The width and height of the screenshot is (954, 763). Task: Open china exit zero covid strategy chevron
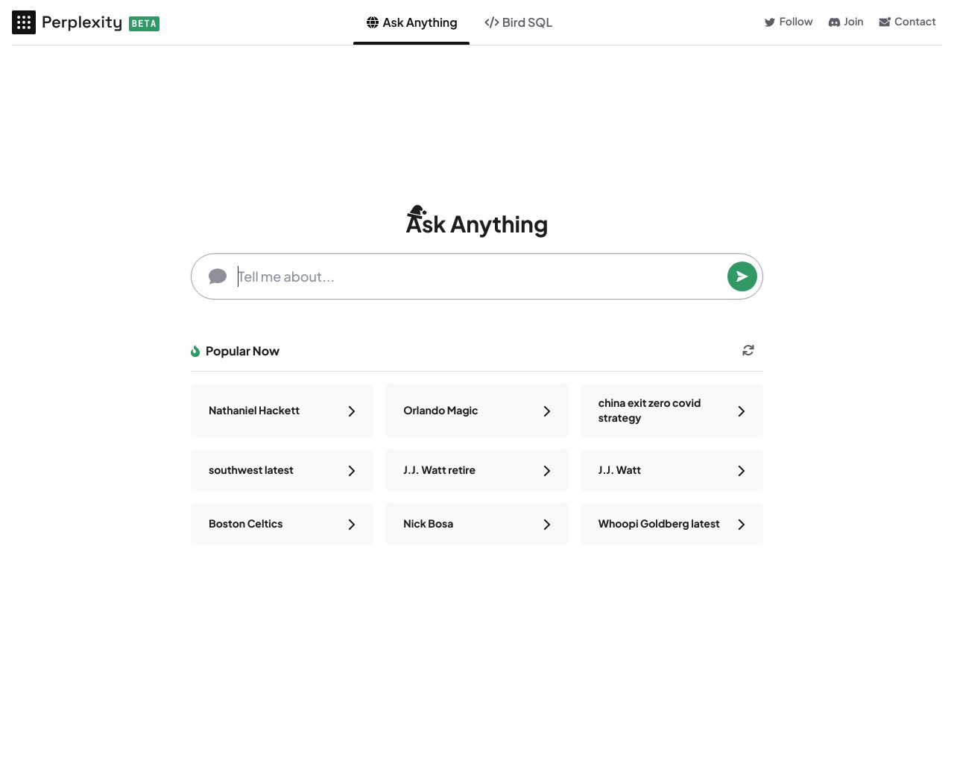click(x=742, y=411)
